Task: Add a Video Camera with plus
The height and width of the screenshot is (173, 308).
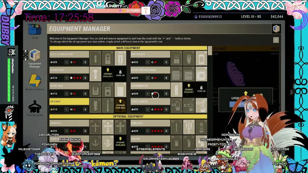Action: pos(166,110)
